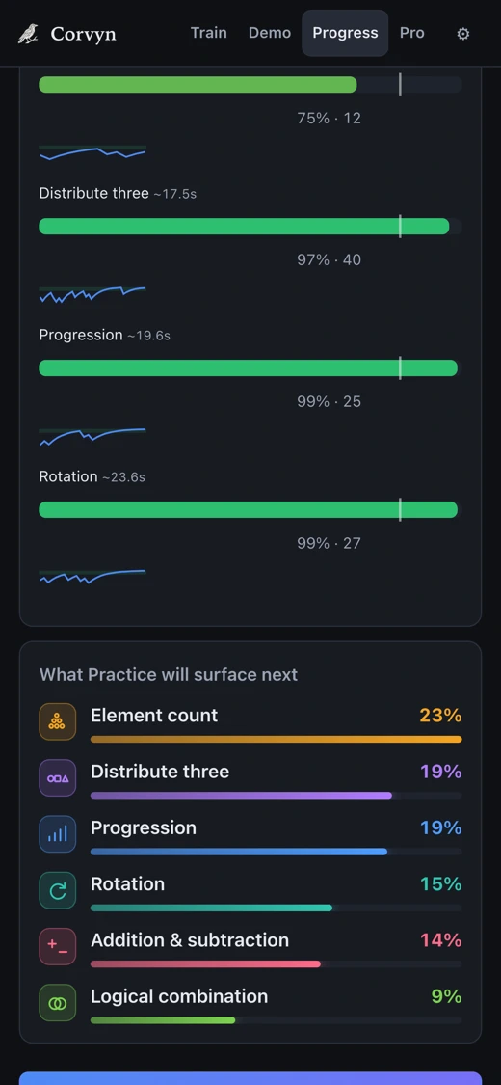Click the Corvyn bird logo
The width and height of the screenshot is (501, 1085).
[x=28, y=33]
